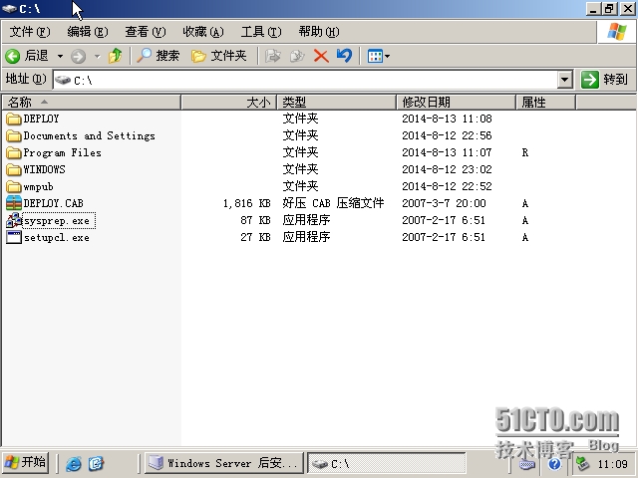
Task: Select the DEPLOY folder icon
Action: coord(14,119)
